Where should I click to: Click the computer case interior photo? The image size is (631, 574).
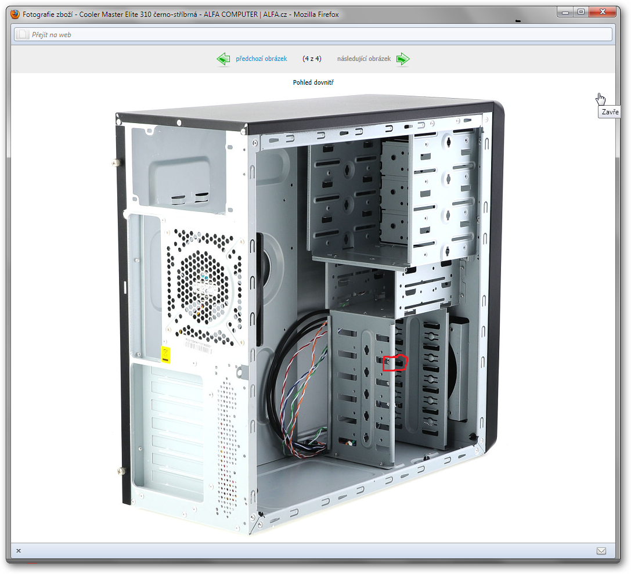[x=310, y=315]
